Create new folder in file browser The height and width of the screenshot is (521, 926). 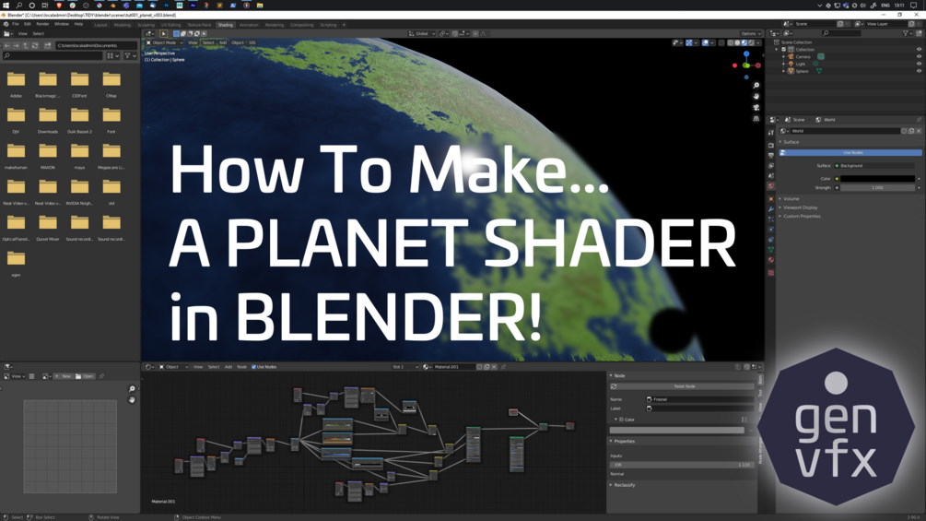48,45
